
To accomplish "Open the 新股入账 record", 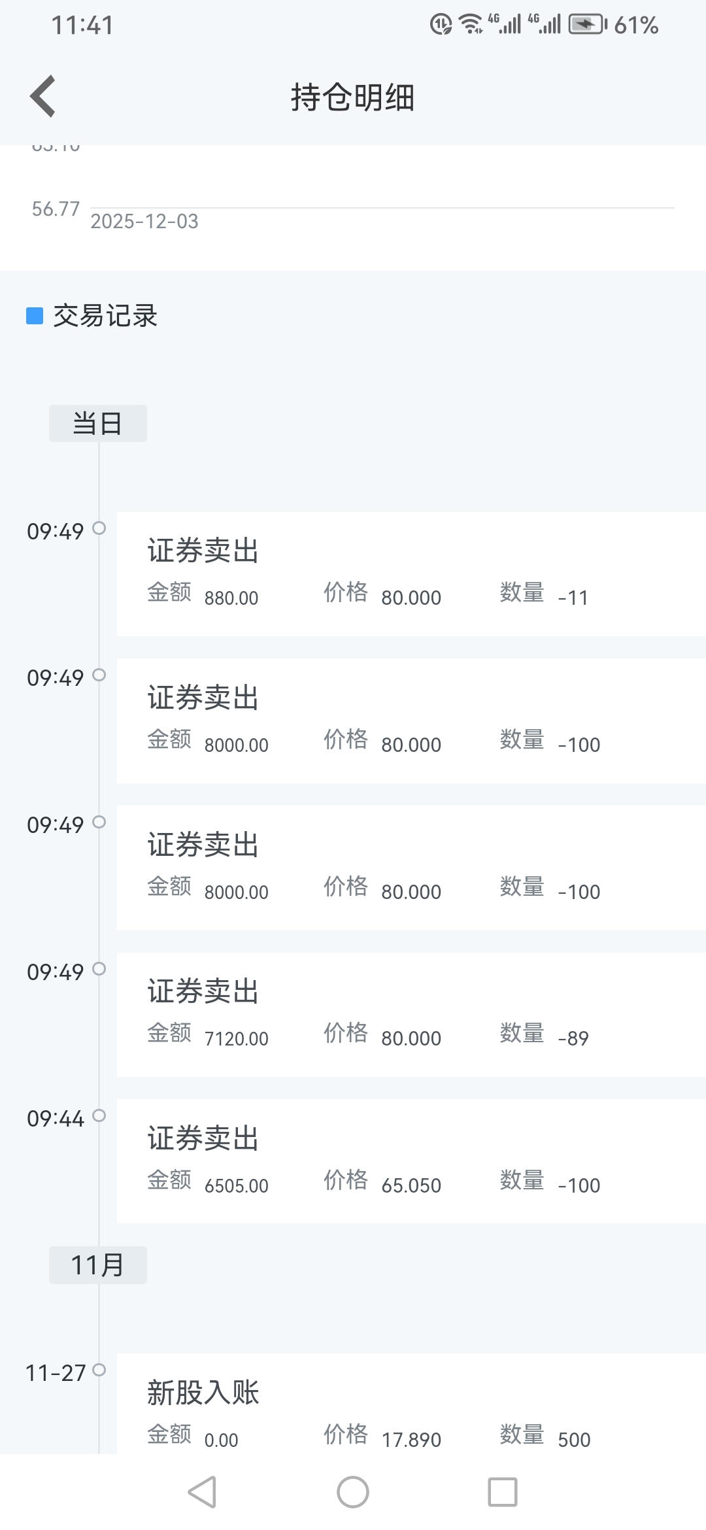I will (x=411, y=1404).
